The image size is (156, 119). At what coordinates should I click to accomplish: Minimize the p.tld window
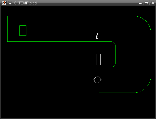coord(140,3)
